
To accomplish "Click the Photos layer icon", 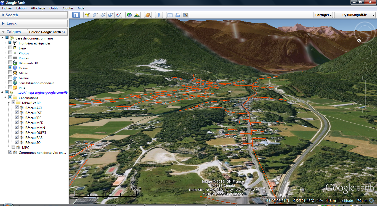I will coord(15,53).
